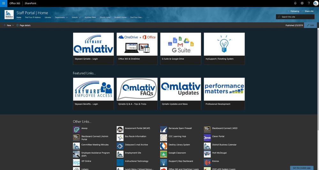Click the Barracuda Spam Firewall icon
The height and width of the screenshot is (170, 319).
163,130
